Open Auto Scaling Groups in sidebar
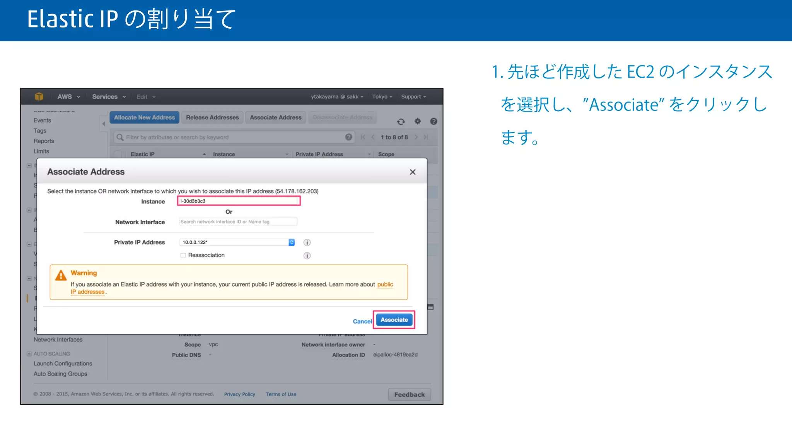 click(x=60, y=374)
